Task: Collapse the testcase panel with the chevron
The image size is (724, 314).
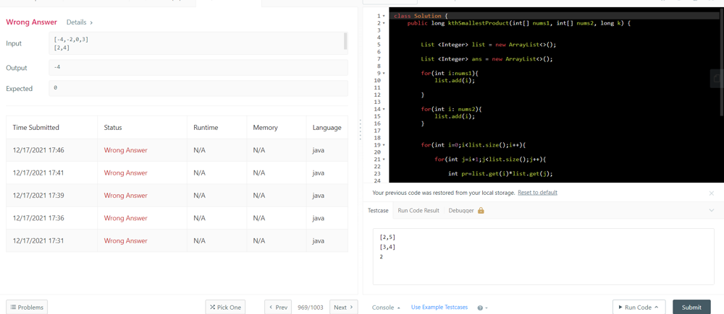Action: click(711, 210)
